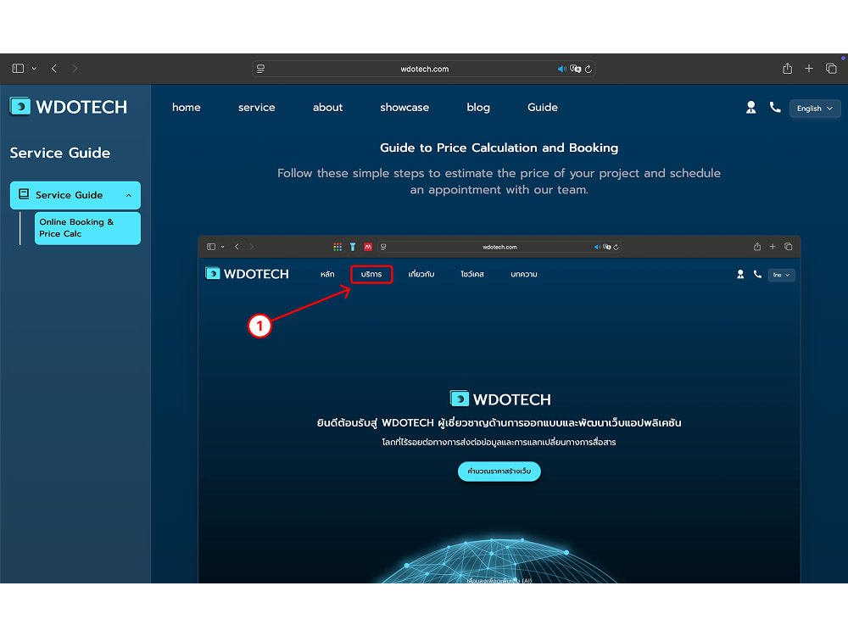
Task: Click the 'Service Guide' sidebar title text
Action: tap(60, 153)
